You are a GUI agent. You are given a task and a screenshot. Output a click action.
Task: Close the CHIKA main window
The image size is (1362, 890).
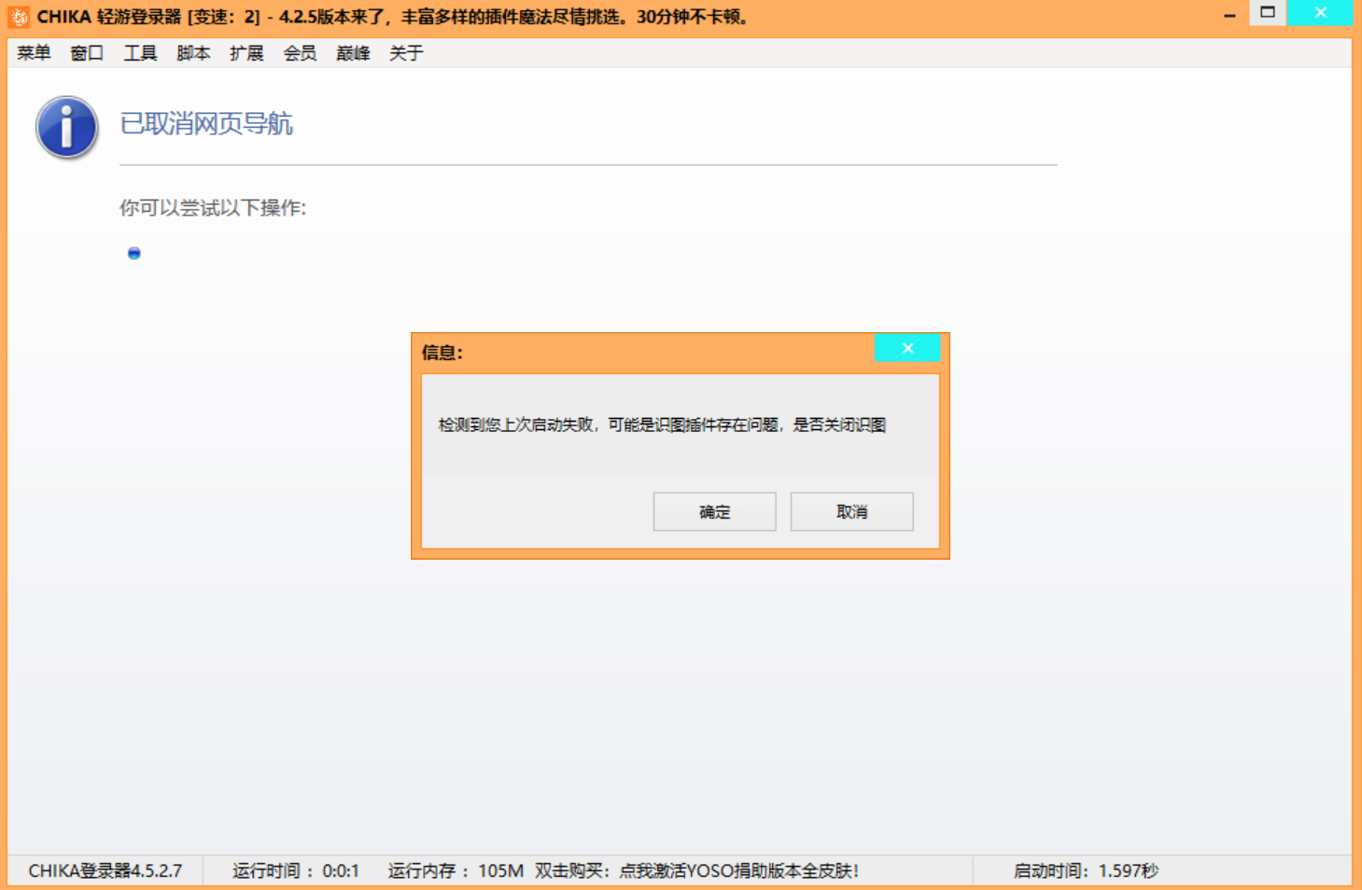[1320, 13]
